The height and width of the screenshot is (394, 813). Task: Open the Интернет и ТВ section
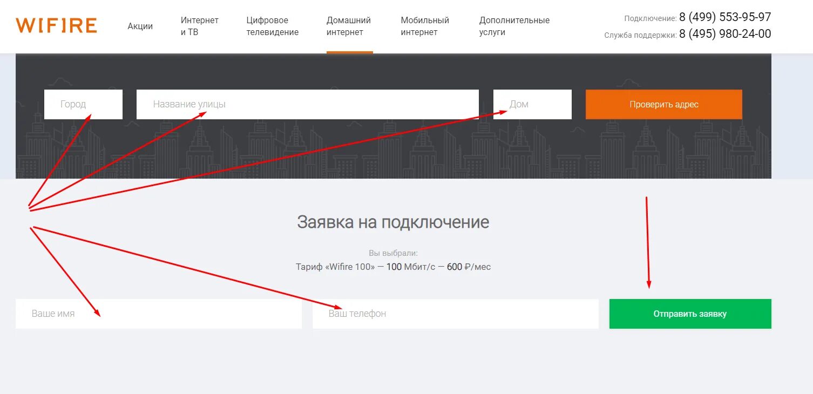(200, 26)
